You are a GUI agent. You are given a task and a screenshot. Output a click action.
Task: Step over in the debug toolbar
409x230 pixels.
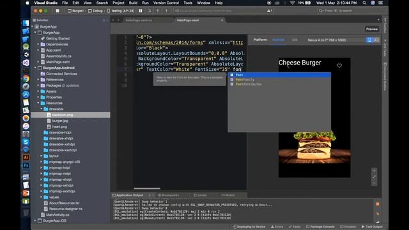149,11
